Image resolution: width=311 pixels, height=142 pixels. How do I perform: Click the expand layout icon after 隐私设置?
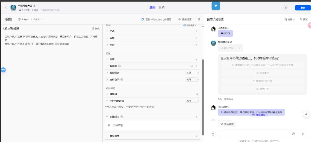[199, 19]
